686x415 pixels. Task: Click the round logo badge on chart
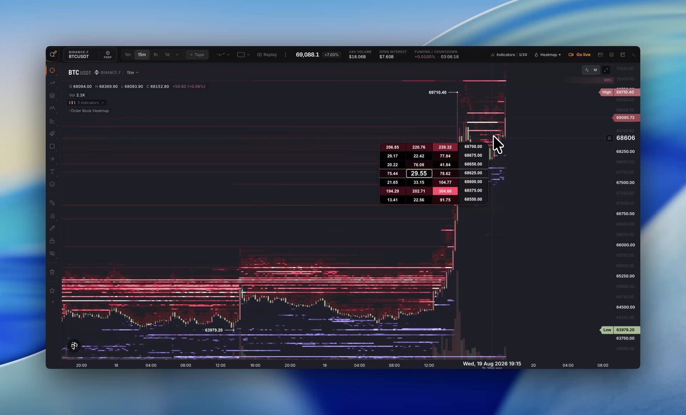[74, 346]
